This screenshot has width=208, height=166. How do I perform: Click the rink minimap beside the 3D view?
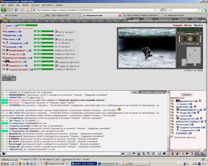(x=191, y=56)
